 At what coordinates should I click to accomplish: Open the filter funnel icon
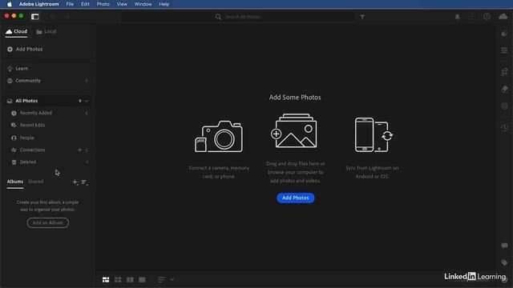pyautogui.click(x=362, y=17)
